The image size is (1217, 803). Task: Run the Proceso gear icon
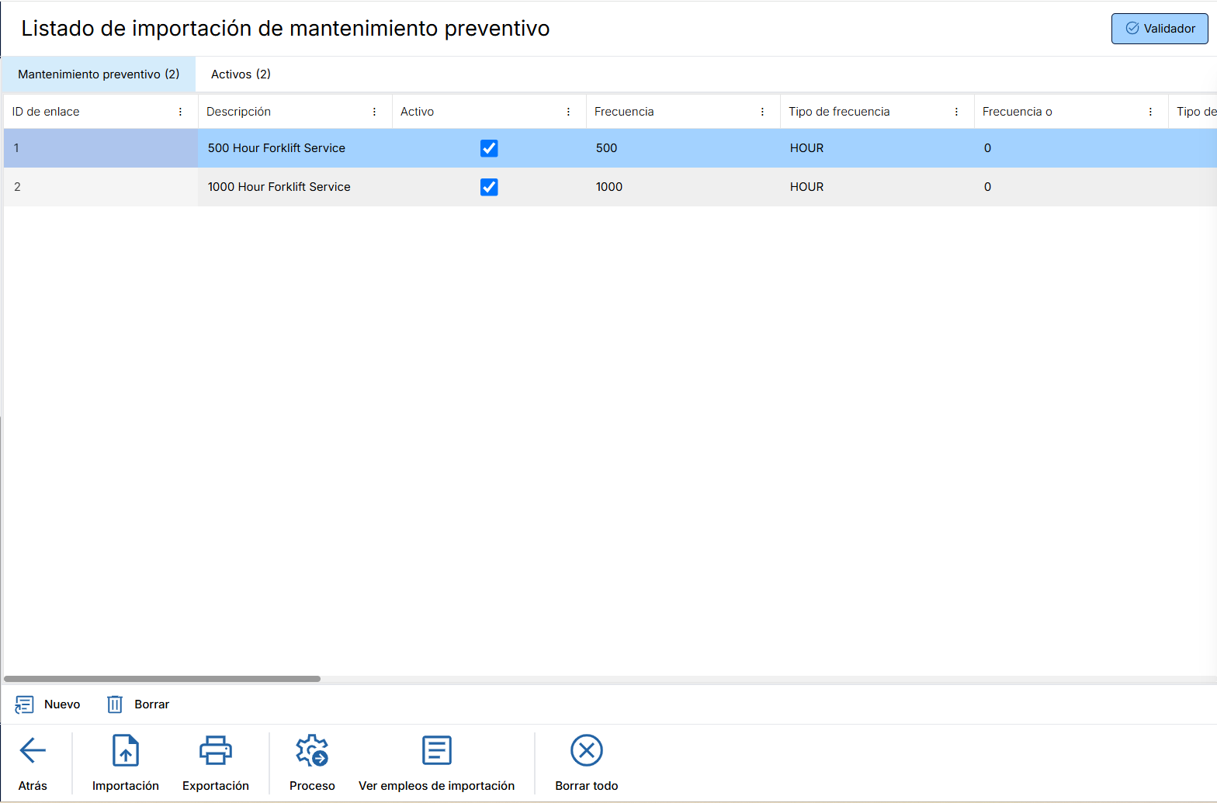tap(312, 750)
